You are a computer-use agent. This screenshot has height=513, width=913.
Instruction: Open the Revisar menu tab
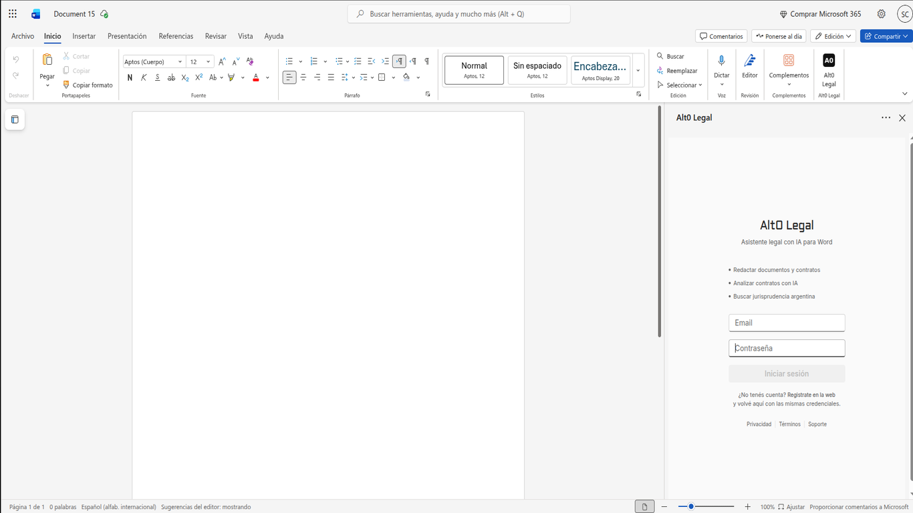click(x=215, y=36)
